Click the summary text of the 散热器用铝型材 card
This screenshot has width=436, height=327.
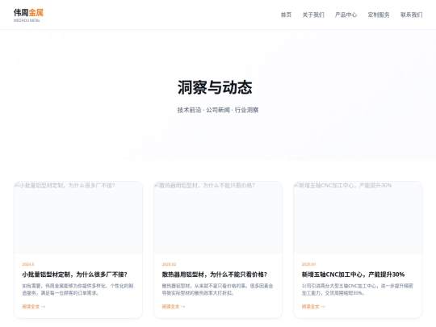coord(218,290)
